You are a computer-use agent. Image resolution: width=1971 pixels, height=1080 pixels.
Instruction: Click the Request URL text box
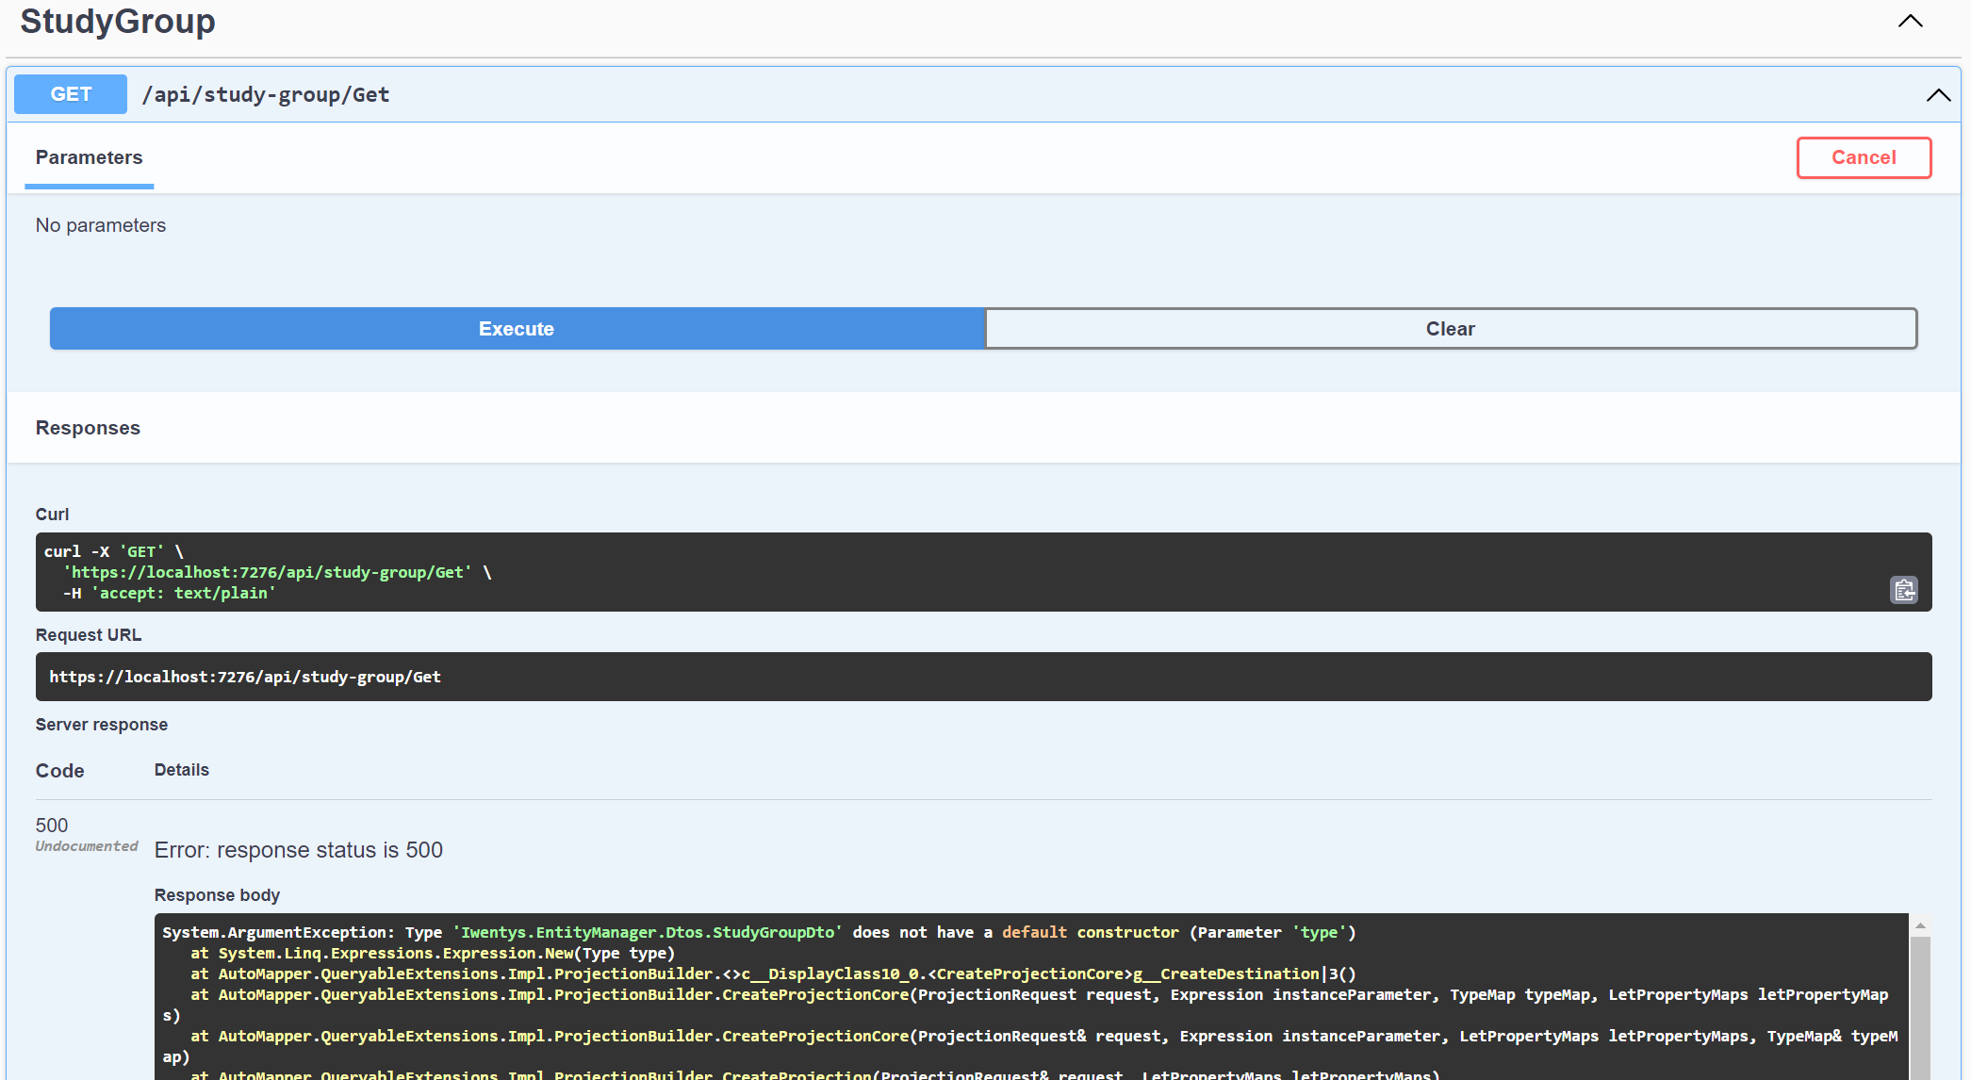click(983, 677)
